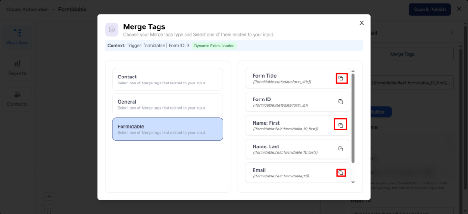Select the Contact merge tag category
The height and width of the screenshot is (214, 468).
tap(168, 79)
